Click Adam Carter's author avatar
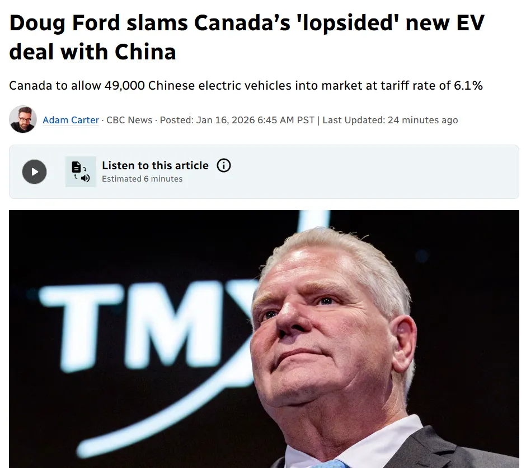Viewport: 526px width, 468px height. coord(23,119)
